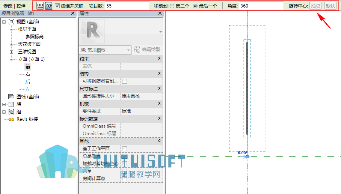
Task: Toggle the 成组并关联 checkbox
Action: coord(57,6)
